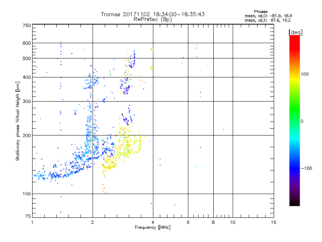Click the 'mean, sd,X: 87.6, 19.2' statistic
Screen dimensions: 322x242
click(x=268, y=21)
